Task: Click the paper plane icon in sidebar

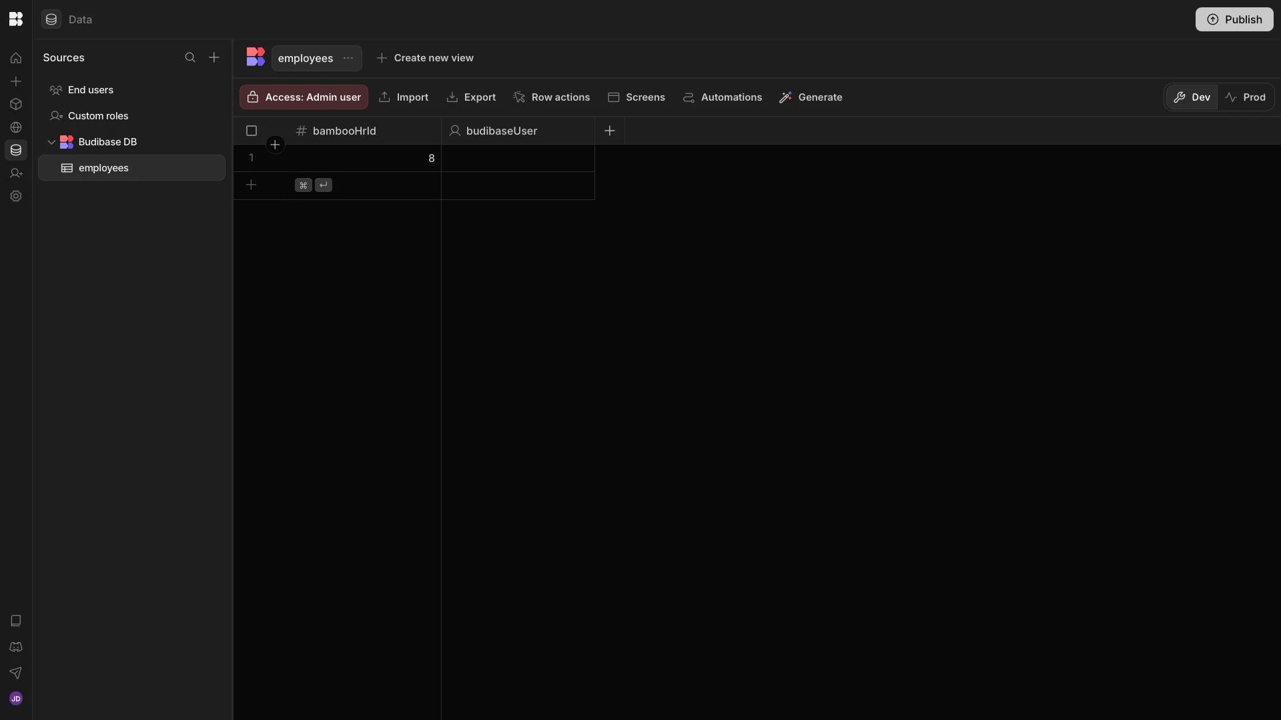Action: (16, 673)
